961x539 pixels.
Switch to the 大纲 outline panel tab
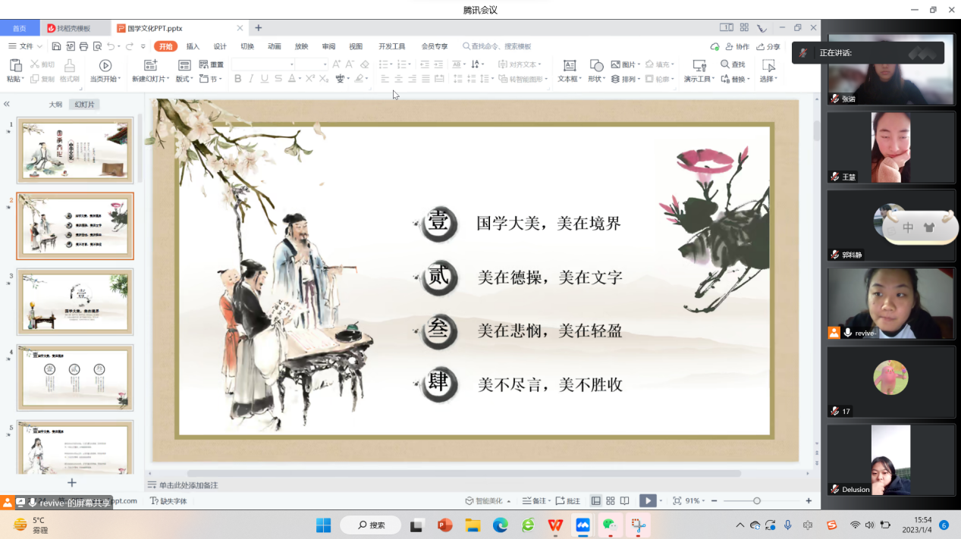point(55,105)
